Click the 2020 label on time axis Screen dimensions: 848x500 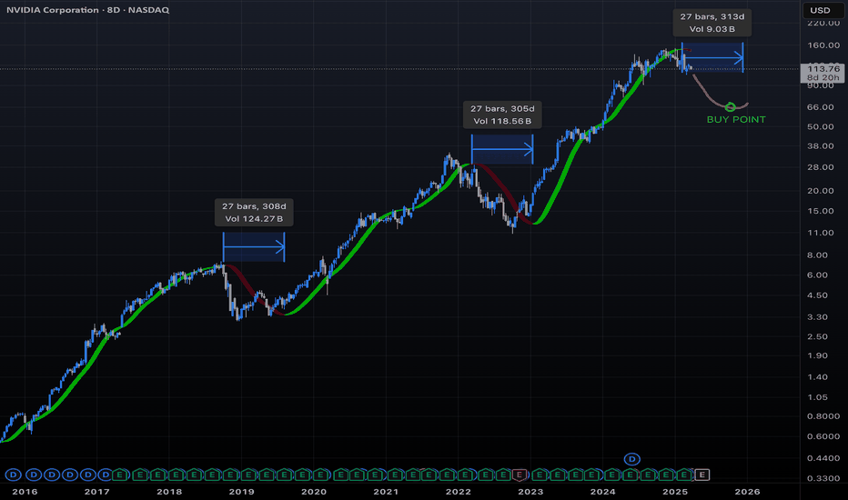click(314, 492)
